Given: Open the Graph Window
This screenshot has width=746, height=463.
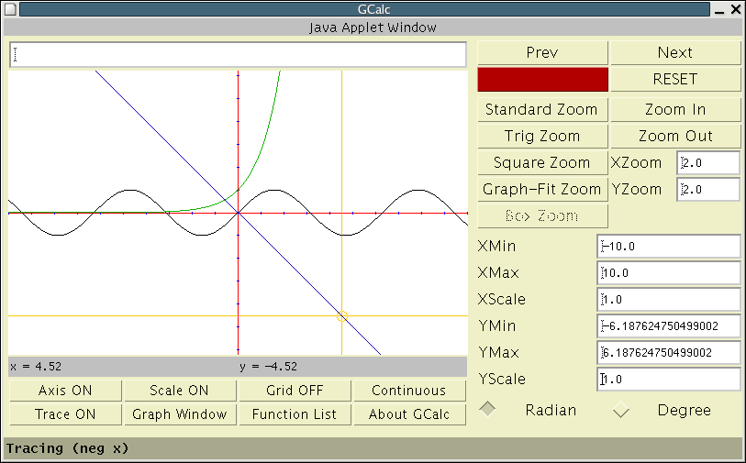Looking at the screenshot, I should [179, 414].
